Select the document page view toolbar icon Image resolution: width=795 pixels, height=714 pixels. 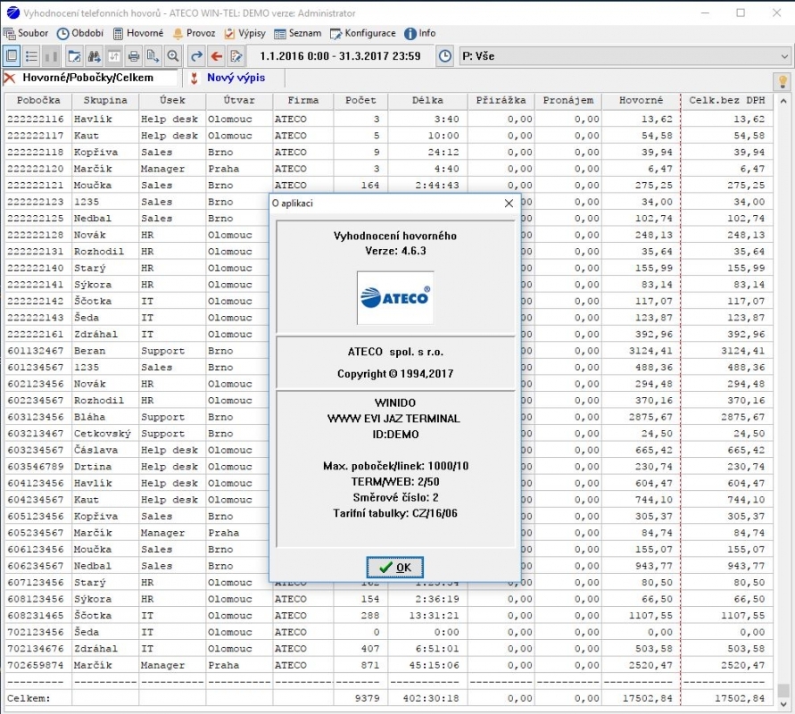click(x=12, y=55)
